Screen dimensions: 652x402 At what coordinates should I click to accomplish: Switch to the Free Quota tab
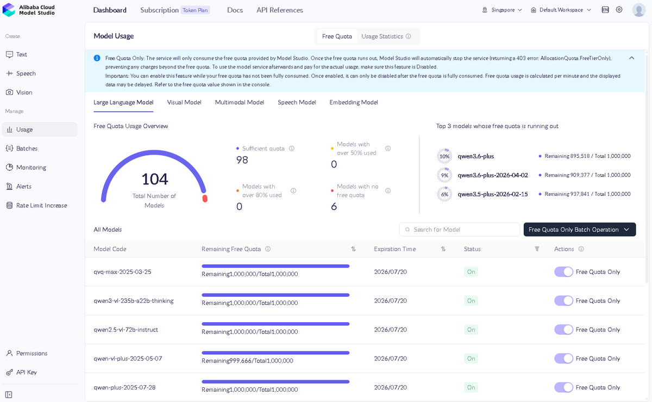coord(337,36)
